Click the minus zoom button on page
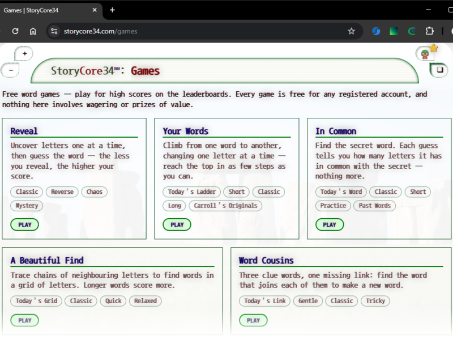 (10, 70)
